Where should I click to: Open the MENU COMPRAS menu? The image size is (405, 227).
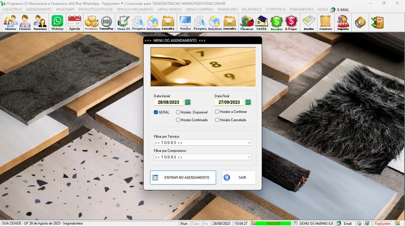[199, 10]
